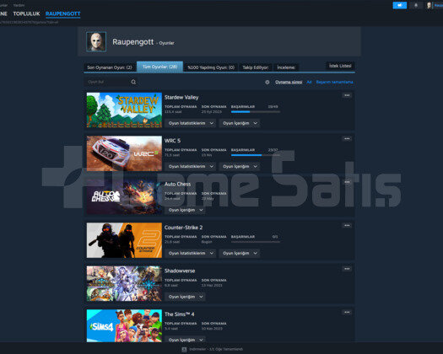443x354 pixels.
Task: Open the %100 Yapılmış Oyun tab
Action: [x=211, y=67]
